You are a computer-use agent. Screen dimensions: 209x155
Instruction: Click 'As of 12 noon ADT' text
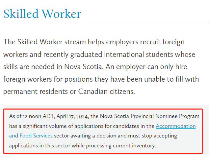pos(32,116)
